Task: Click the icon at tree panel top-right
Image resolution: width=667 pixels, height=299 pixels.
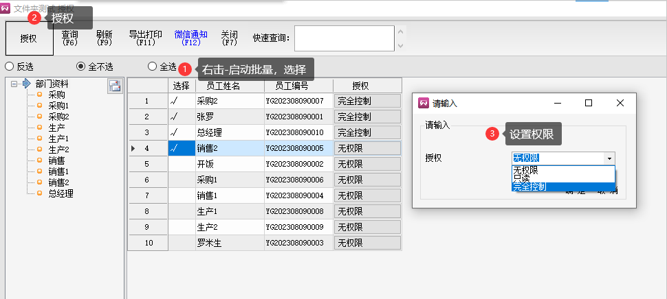Action: (x=114, y=86)
